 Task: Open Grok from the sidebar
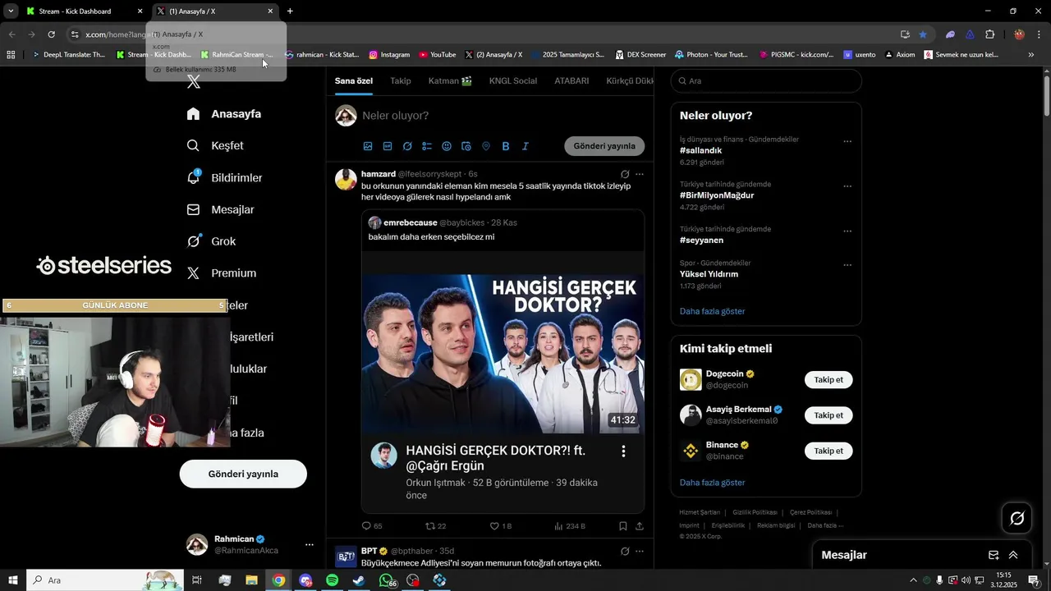[211, 241]
